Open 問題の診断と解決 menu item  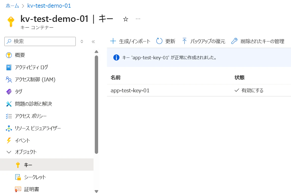(47, 104)
